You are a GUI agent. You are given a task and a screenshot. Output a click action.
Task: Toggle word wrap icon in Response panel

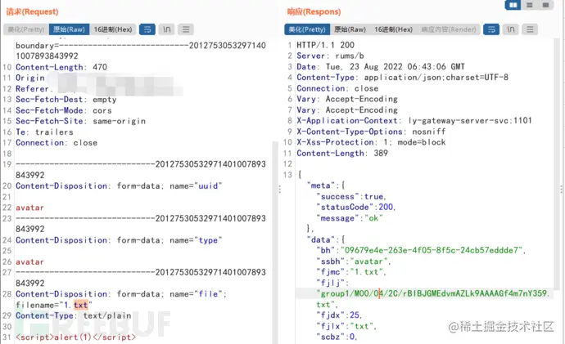(491, 29)
